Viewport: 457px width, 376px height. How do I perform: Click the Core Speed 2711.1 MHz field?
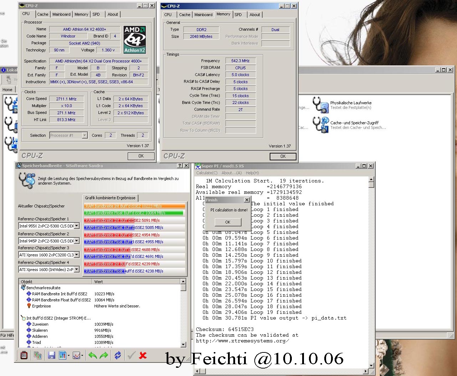click(x=66, y=99)
